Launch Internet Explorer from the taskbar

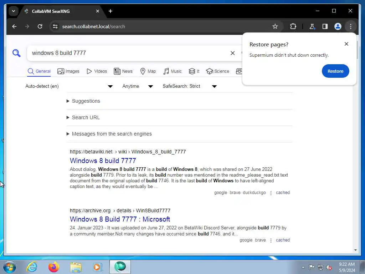click(32, 267)
